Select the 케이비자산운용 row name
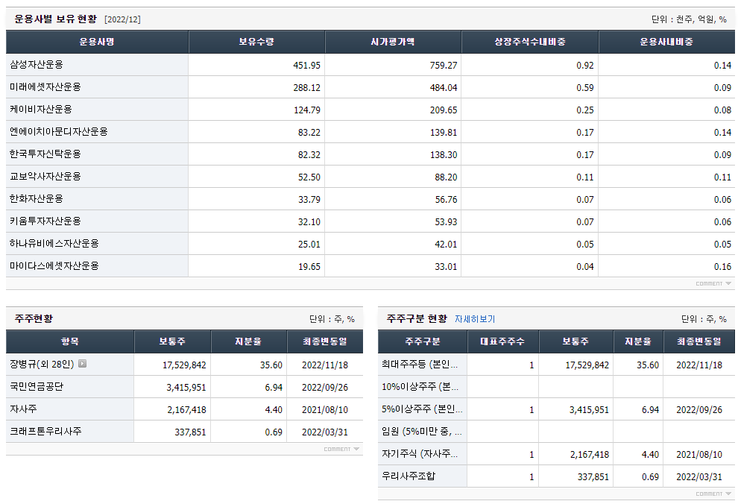 click(41, 109)
